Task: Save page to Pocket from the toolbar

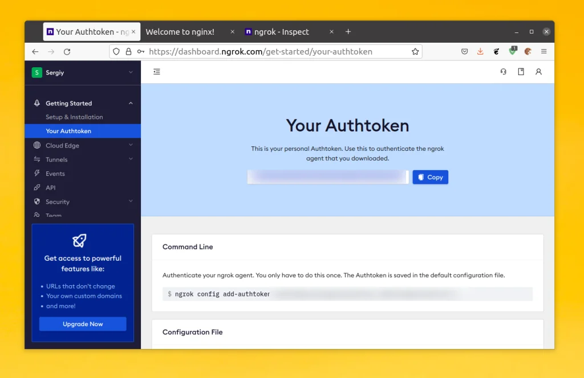Action: coord(464,51)
